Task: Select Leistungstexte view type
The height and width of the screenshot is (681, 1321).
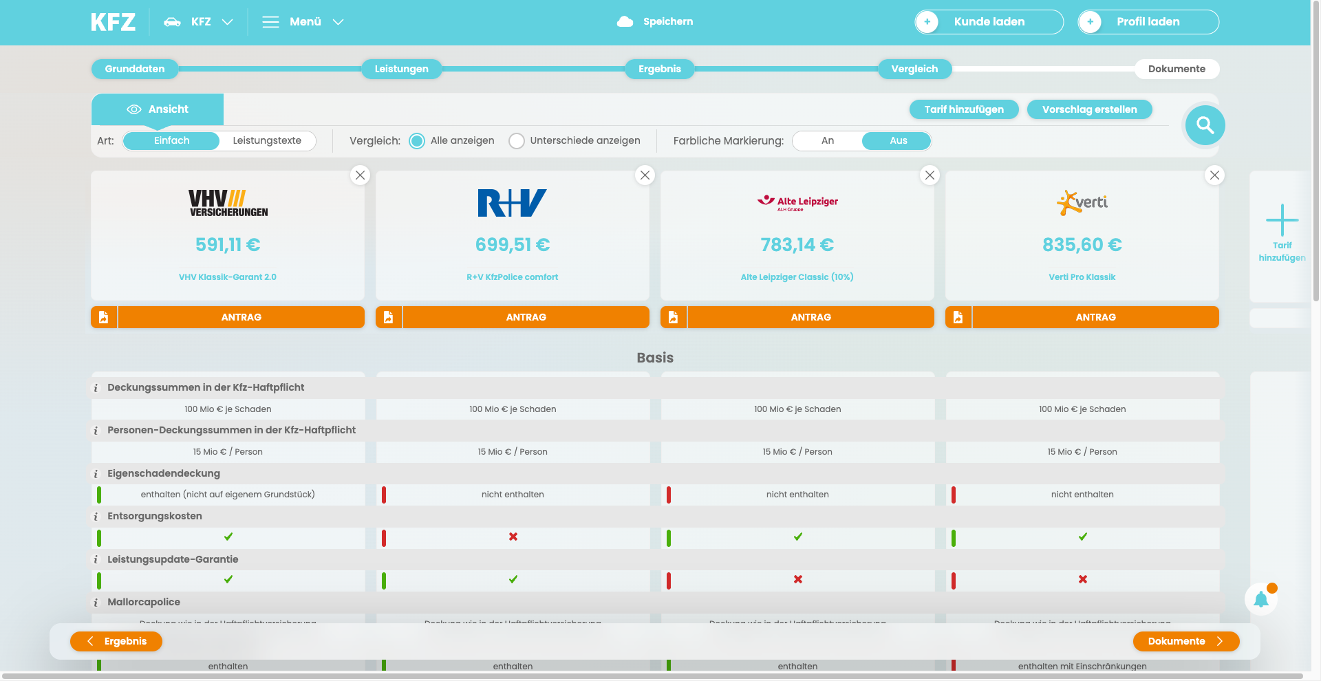Action: click(x=267, y=140)
